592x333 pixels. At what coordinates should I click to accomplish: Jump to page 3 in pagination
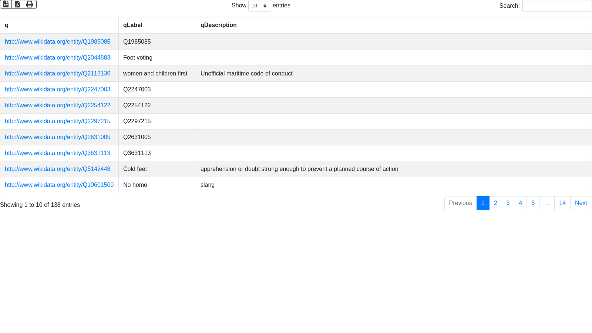pos(508,203)
